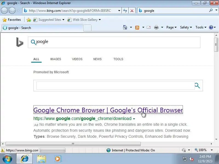Screen dimensions: 219x164
Task: Click the RSS Feeds icon
Action: tap(137, 28)
